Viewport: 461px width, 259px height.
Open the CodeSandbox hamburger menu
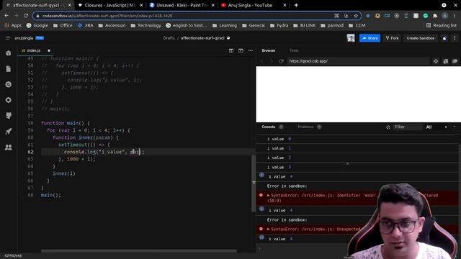(x=8, y=38)
